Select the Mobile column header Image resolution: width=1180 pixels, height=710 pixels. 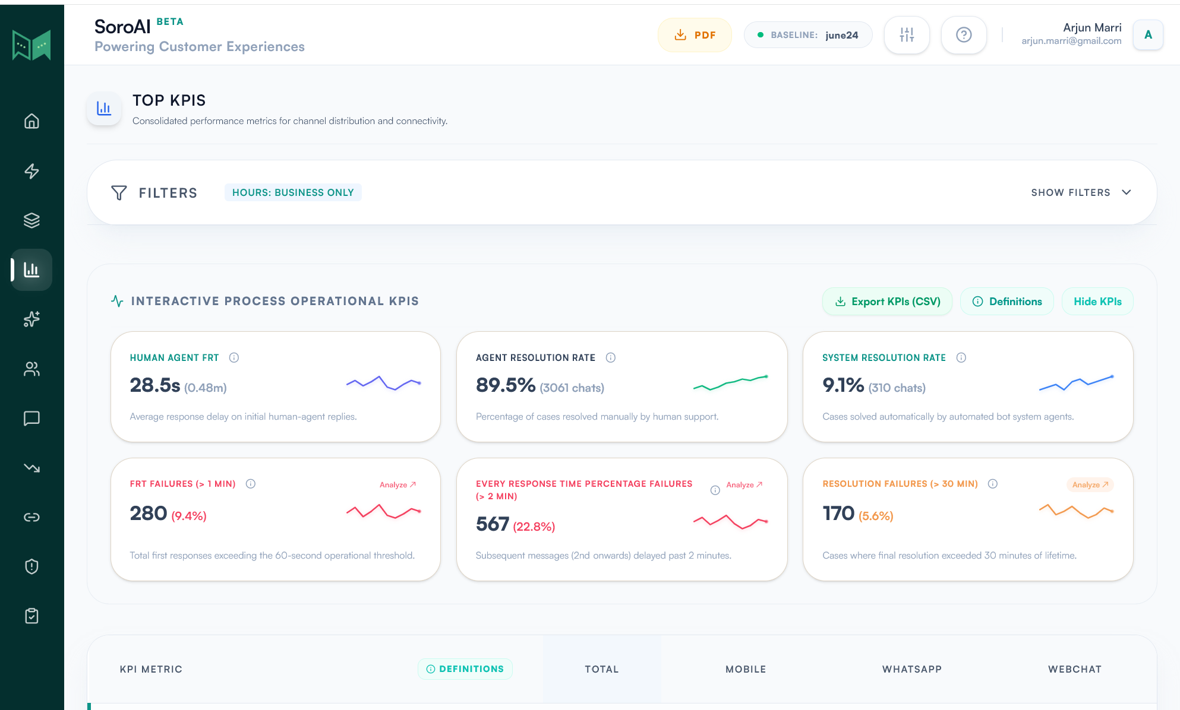coord(746,669)
